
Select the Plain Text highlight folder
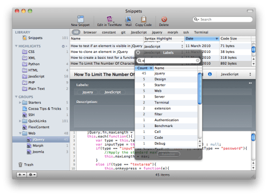point(36,89)
